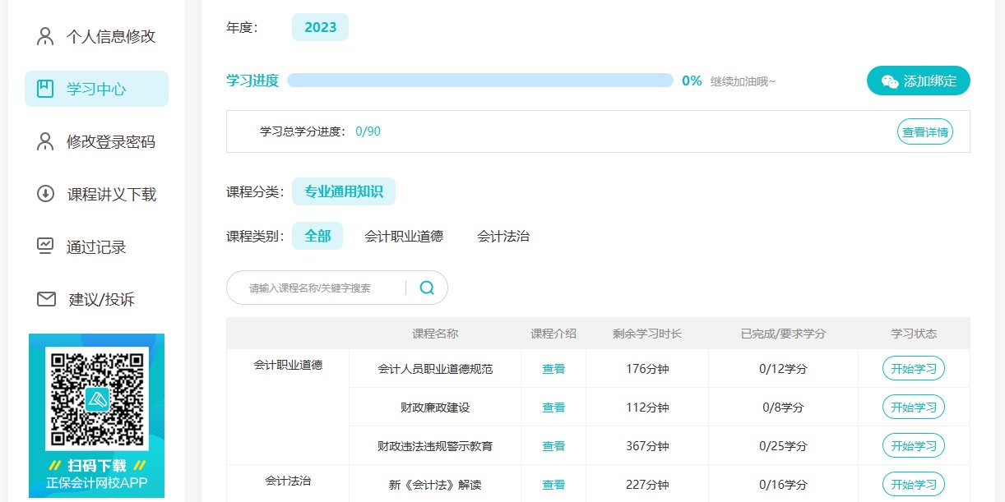Click the magnifier search icon
The image size is (1005, 502).
[x=427, y=288]
